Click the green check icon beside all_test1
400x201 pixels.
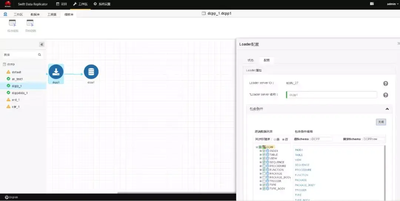(9, 79)
